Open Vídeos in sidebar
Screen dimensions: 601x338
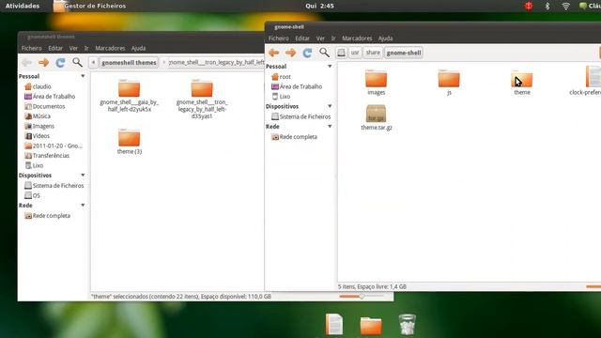point(38,136)
